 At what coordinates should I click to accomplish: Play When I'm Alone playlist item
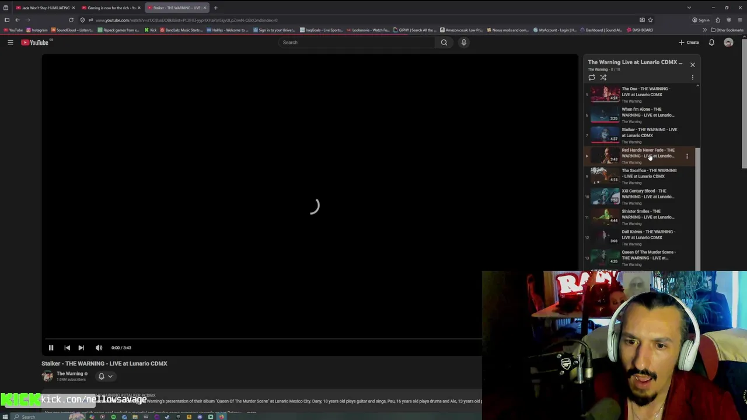[640, 115]
